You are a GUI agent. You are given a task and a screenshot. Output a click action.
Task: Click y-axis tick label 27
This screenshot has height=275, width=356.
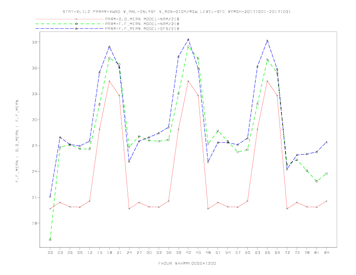tap(34, 146)
